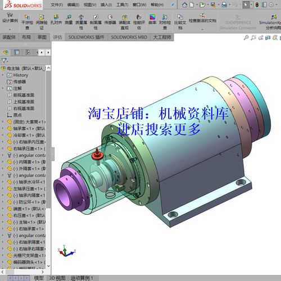The image size is (281, 281).
Task: Click the rebuild traffic light icon
Action: click(x=257, y=4)
